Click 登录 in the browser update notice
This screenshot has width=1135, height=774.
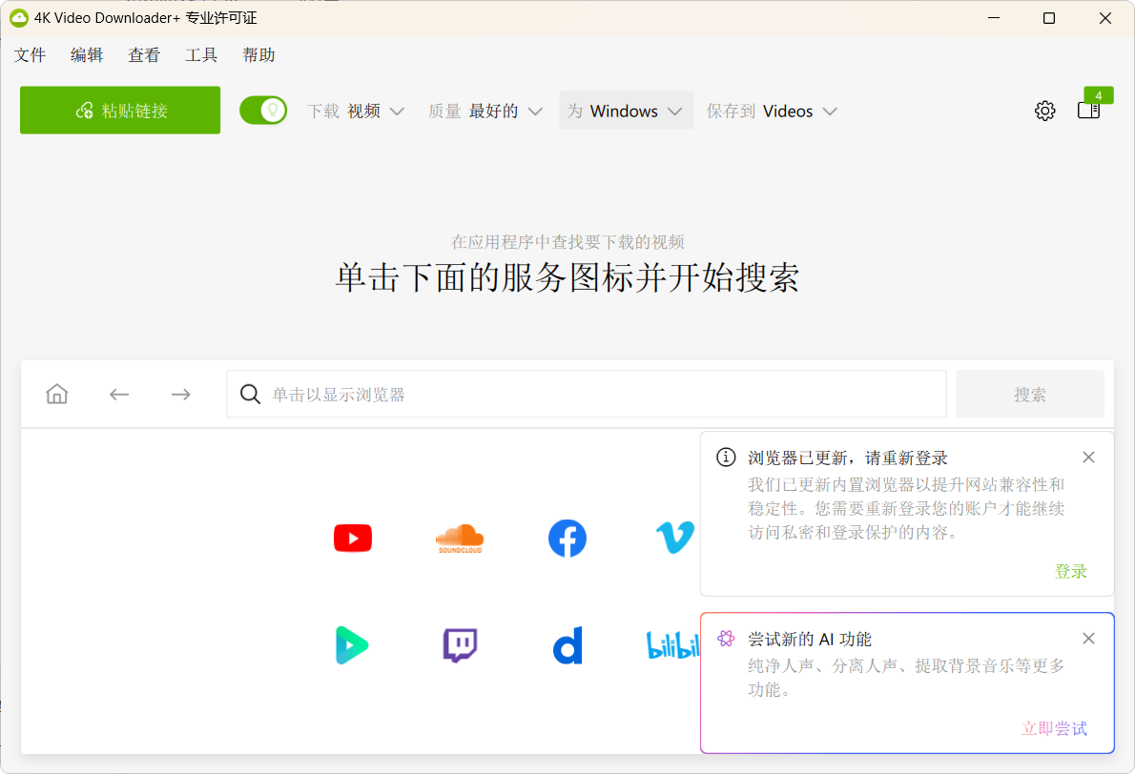[1071, 570]
